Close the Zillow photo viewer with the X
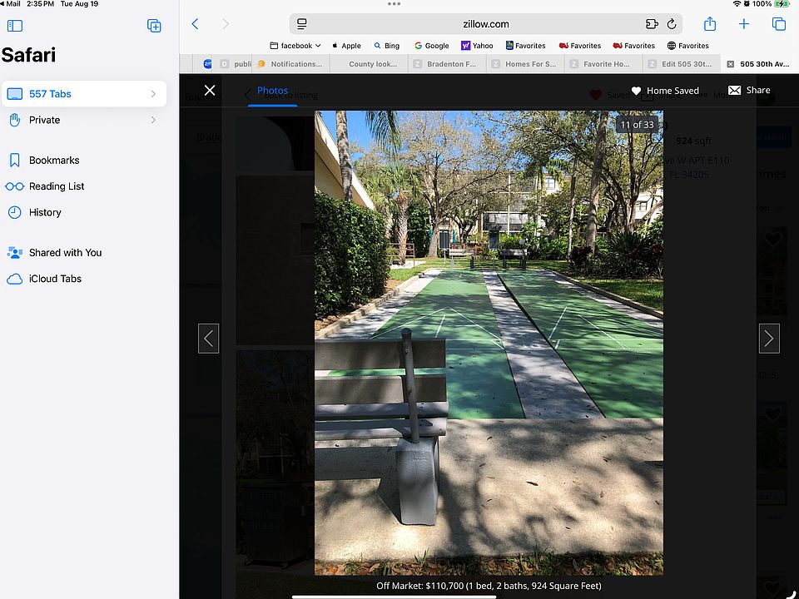 (210, 90)
